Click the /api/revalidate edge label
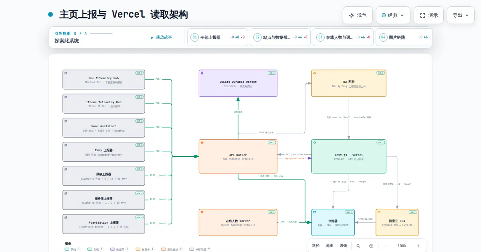 (294, 158)
